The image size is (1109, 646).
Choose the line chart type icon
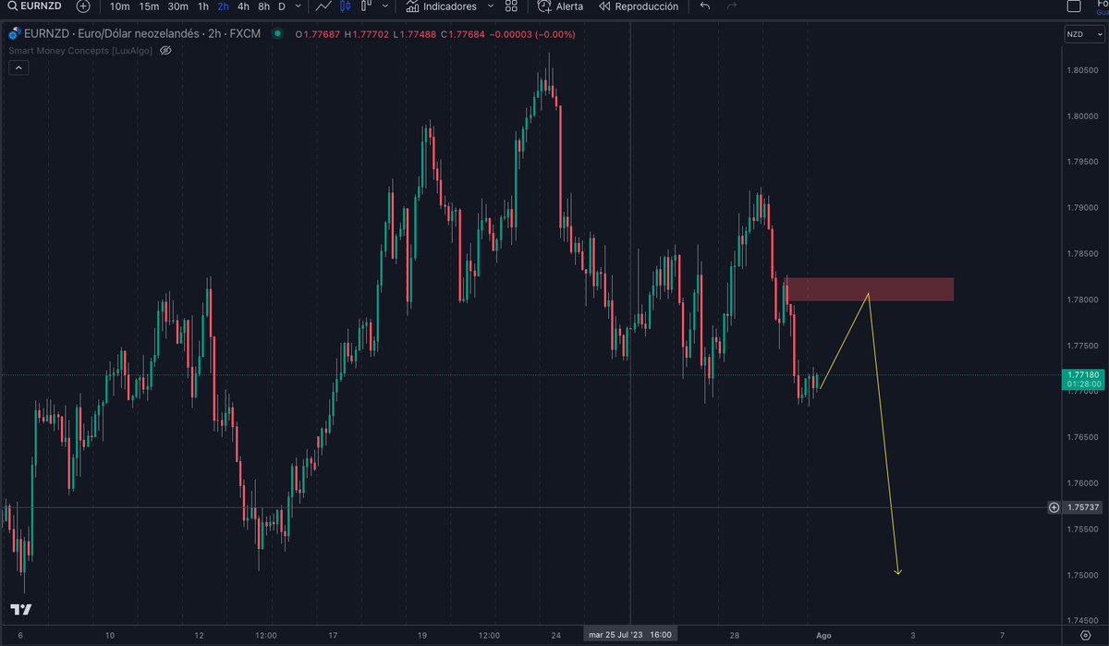point(323,6)
